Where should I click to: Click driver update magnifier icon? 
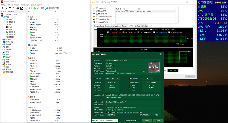[x=47, y=8]
